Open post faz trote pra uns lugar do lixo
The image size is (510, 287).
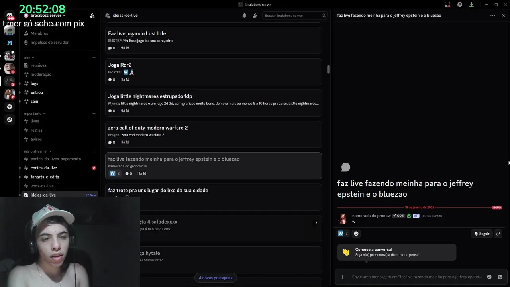click(213, 197)
